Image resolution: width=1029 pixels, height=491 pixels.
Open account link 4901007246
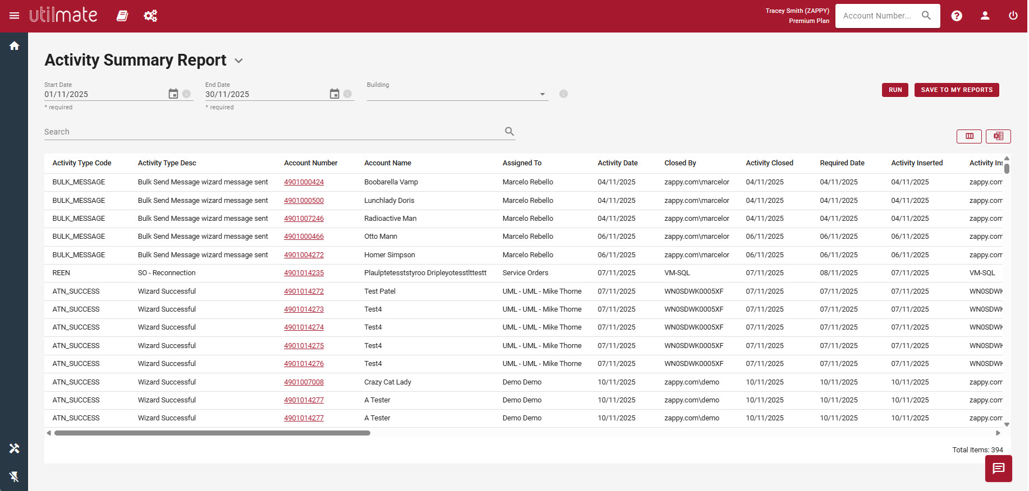304,219
